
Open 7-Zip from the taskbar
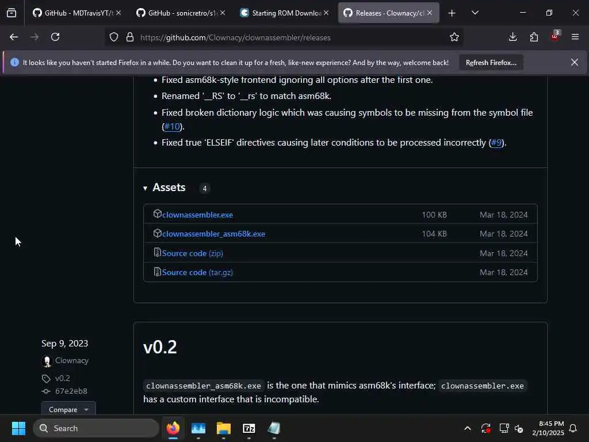[x=248, y=428]
